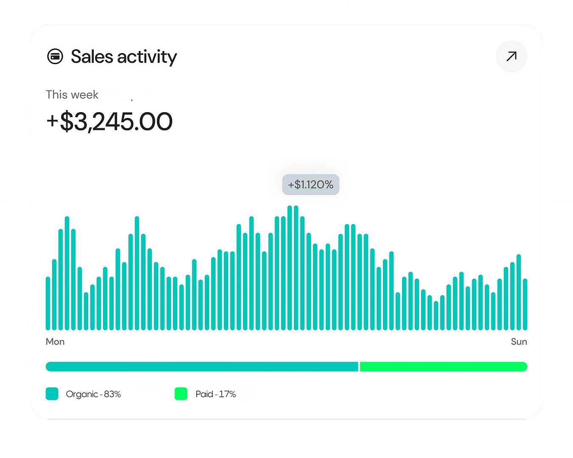Click the This week label
The image size is (573, 458).
[x=72, y=95]
